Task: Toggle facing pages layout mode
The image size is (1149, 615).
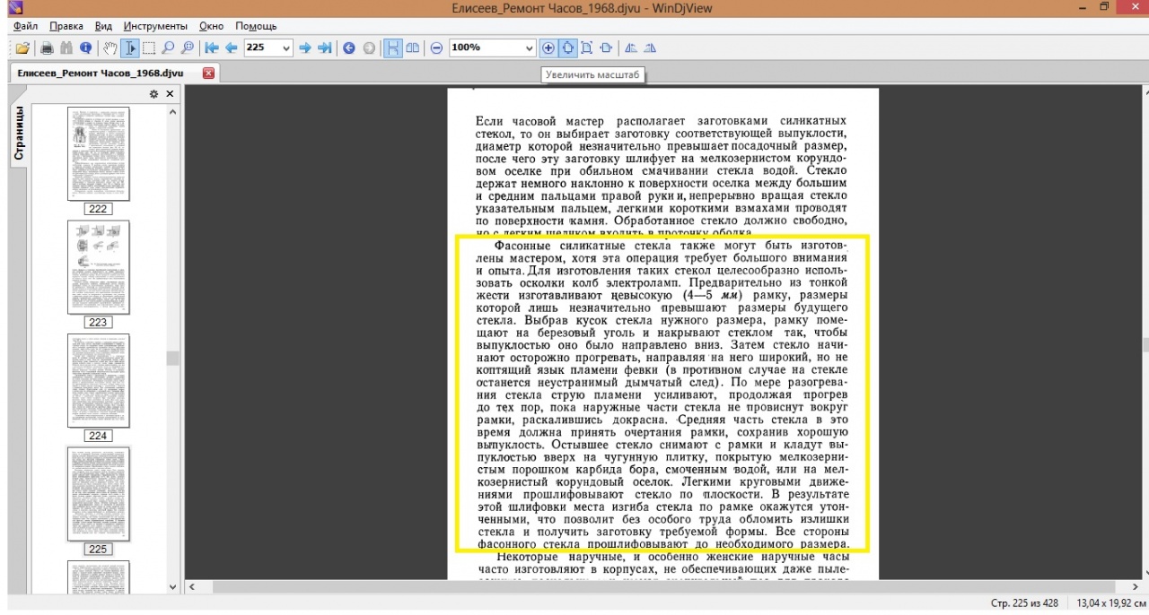Action: click(413, 48)
